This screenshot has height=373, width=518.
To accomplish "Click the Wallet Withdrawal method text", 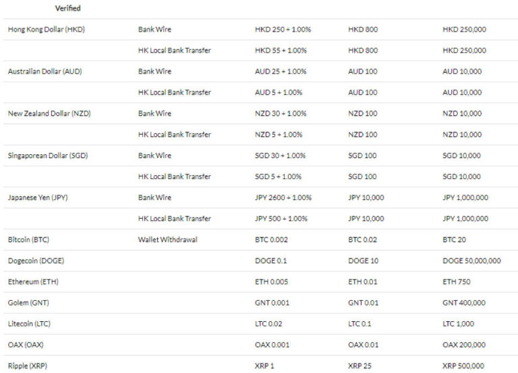I will pyautogui.click(x=168, y=239).
